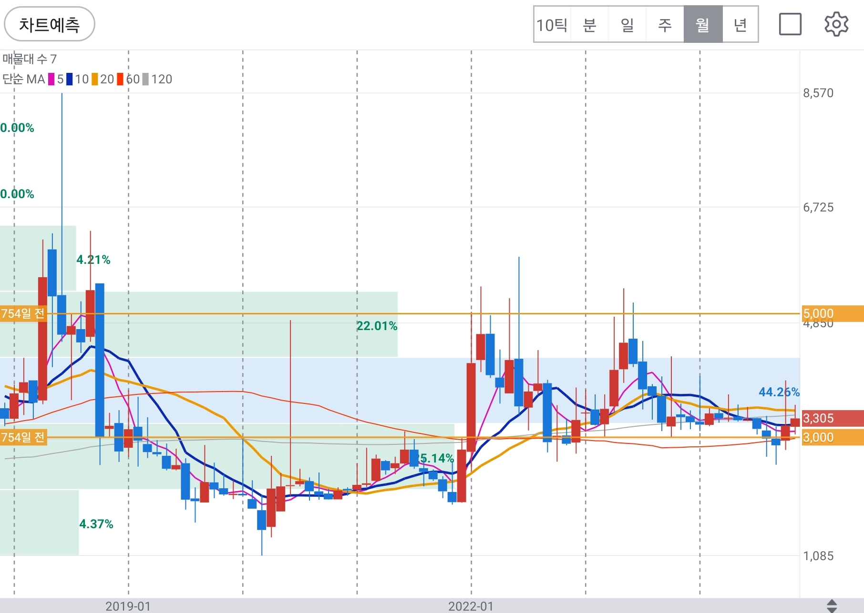Click the 8,570 price axis label

818,93
